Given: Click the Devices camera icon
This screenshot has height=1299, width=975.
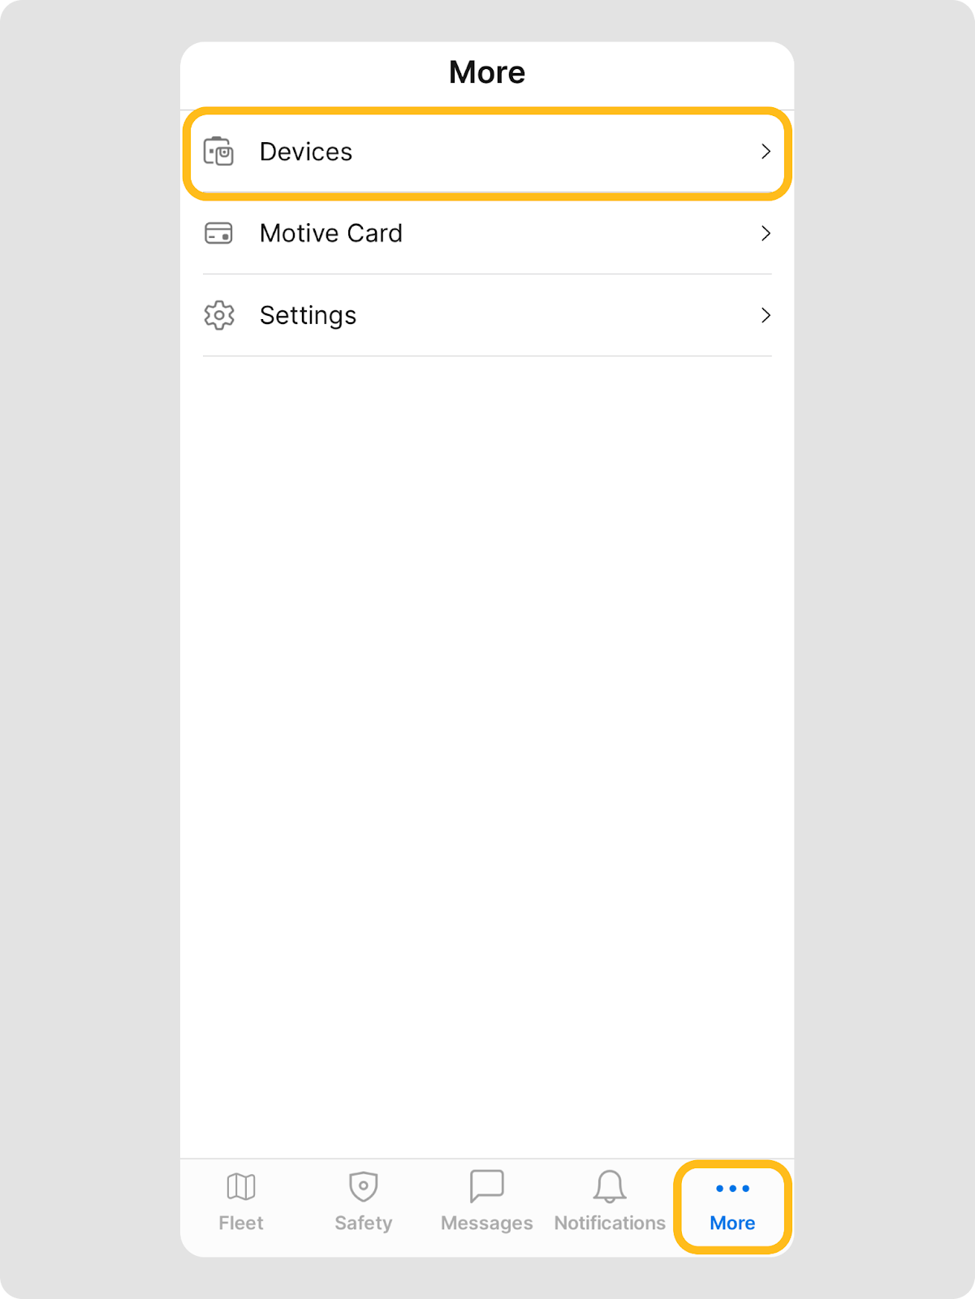Looking at the screenshot, I should pyautogui.click(x=218, y=152).
